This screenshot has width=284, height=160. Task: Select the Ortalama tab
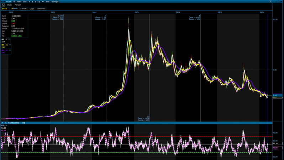pyautogui.click(x=41, y=8)
